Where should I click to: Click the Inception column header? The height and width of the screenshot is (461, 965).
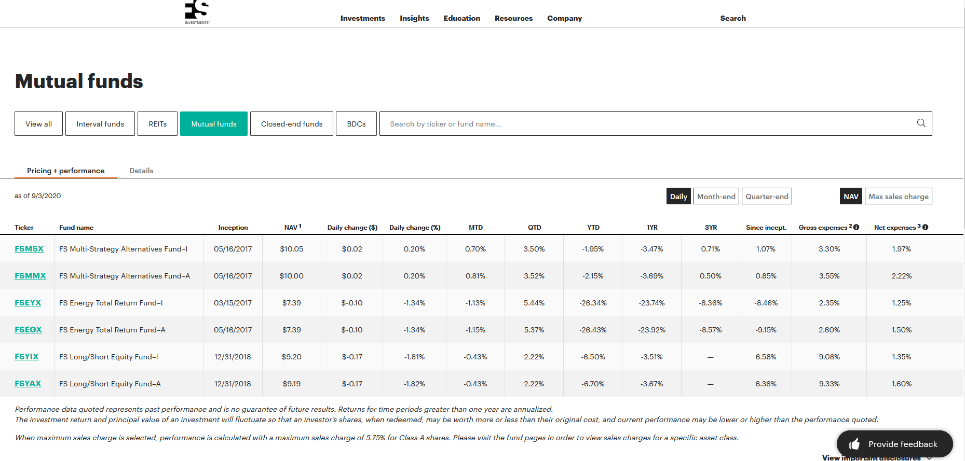click(x=233, y=228)
